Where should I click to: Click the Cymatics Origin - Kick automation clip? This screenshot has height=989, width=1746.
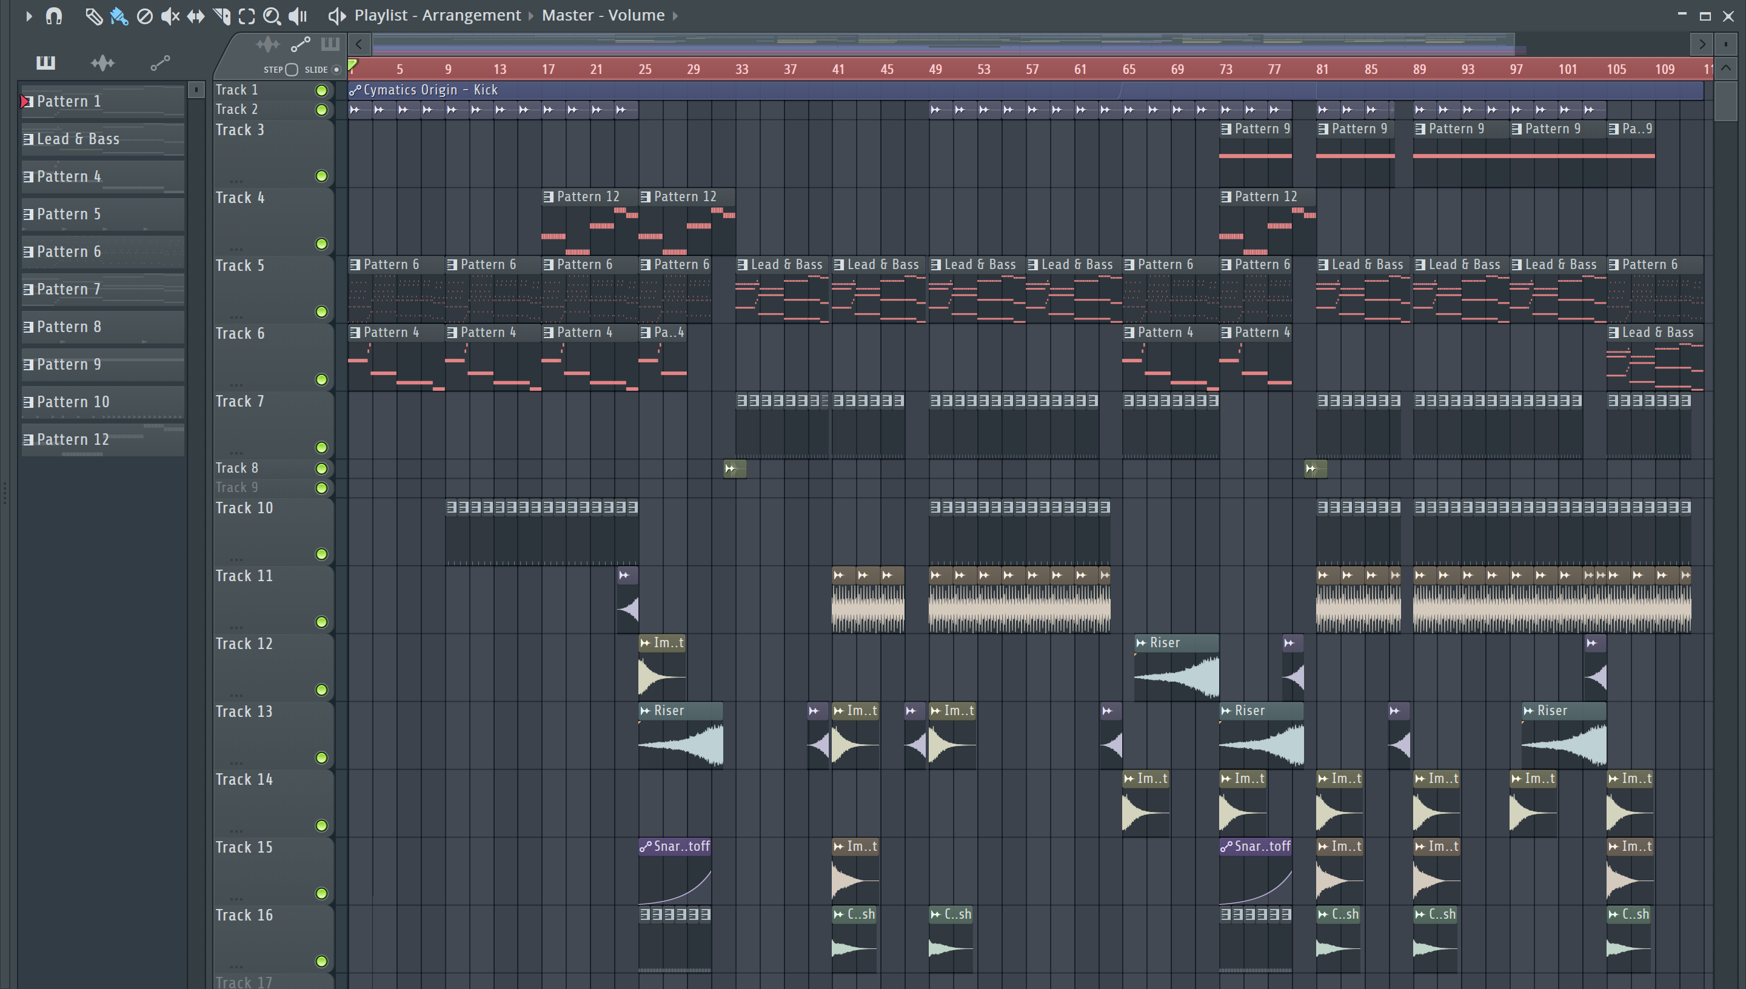coord(1025,90)
